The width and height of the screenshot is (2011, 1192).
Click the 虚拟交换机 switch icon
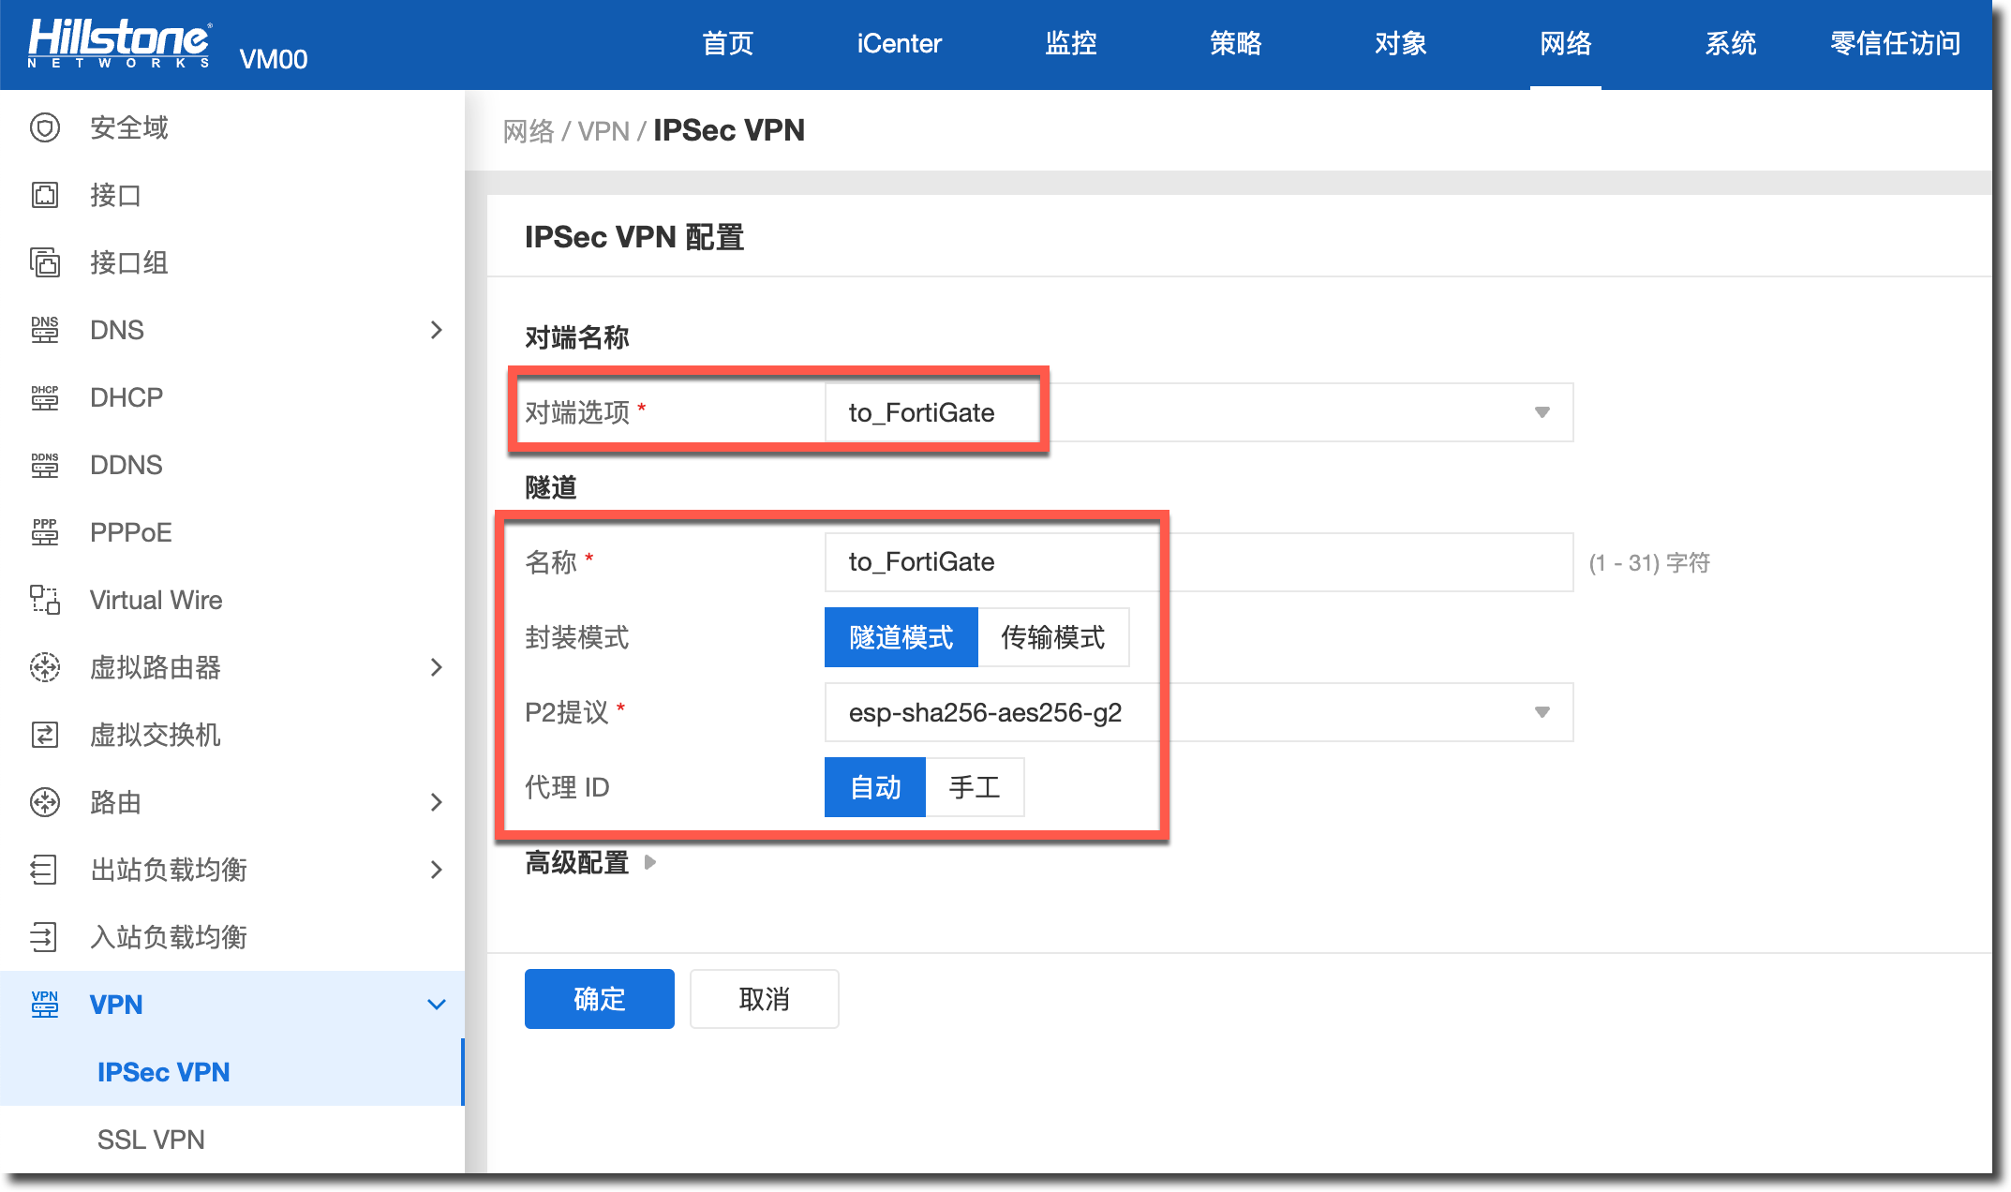(45, 735)
